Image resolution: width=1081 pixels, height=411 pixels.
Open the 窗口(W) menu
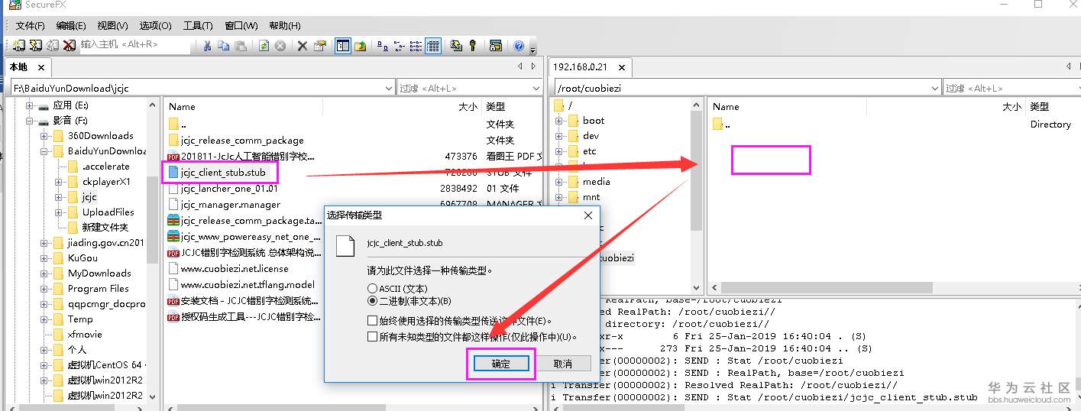[241, 26]
